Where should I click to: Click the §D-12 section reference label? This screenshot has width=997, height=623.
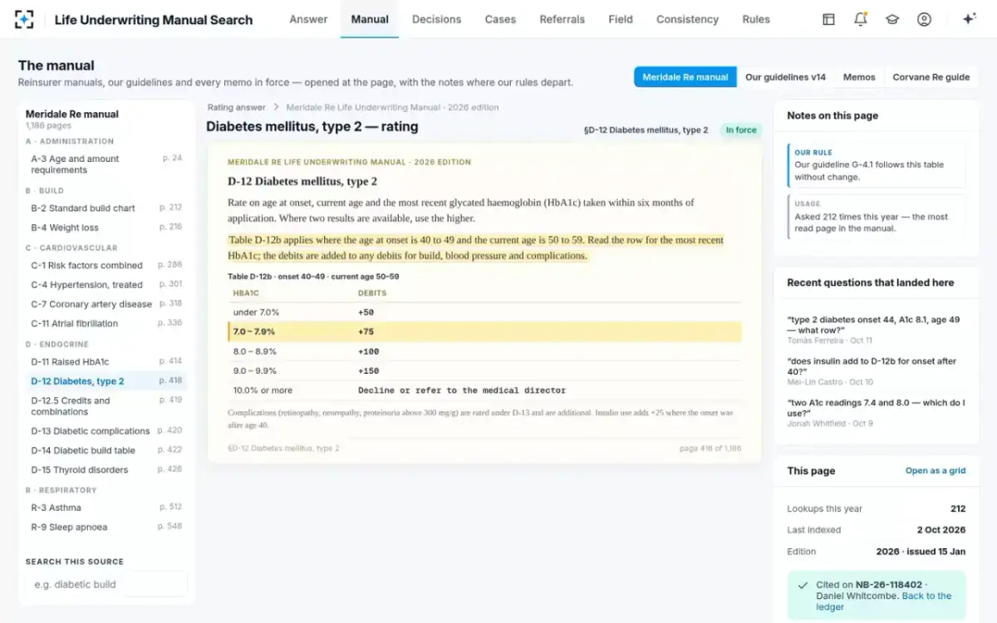point(646,130)
